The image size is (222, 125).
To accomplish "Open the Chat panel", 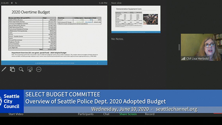I will pyautogui.click(x=106, y=114).
